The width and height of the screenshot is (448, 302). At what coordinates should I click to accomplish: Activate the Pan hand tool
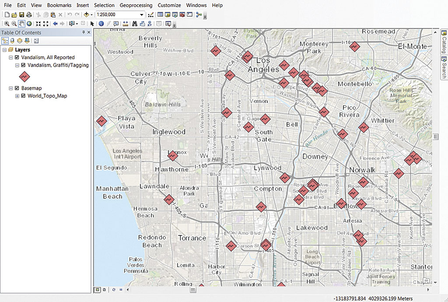(21, 24)
